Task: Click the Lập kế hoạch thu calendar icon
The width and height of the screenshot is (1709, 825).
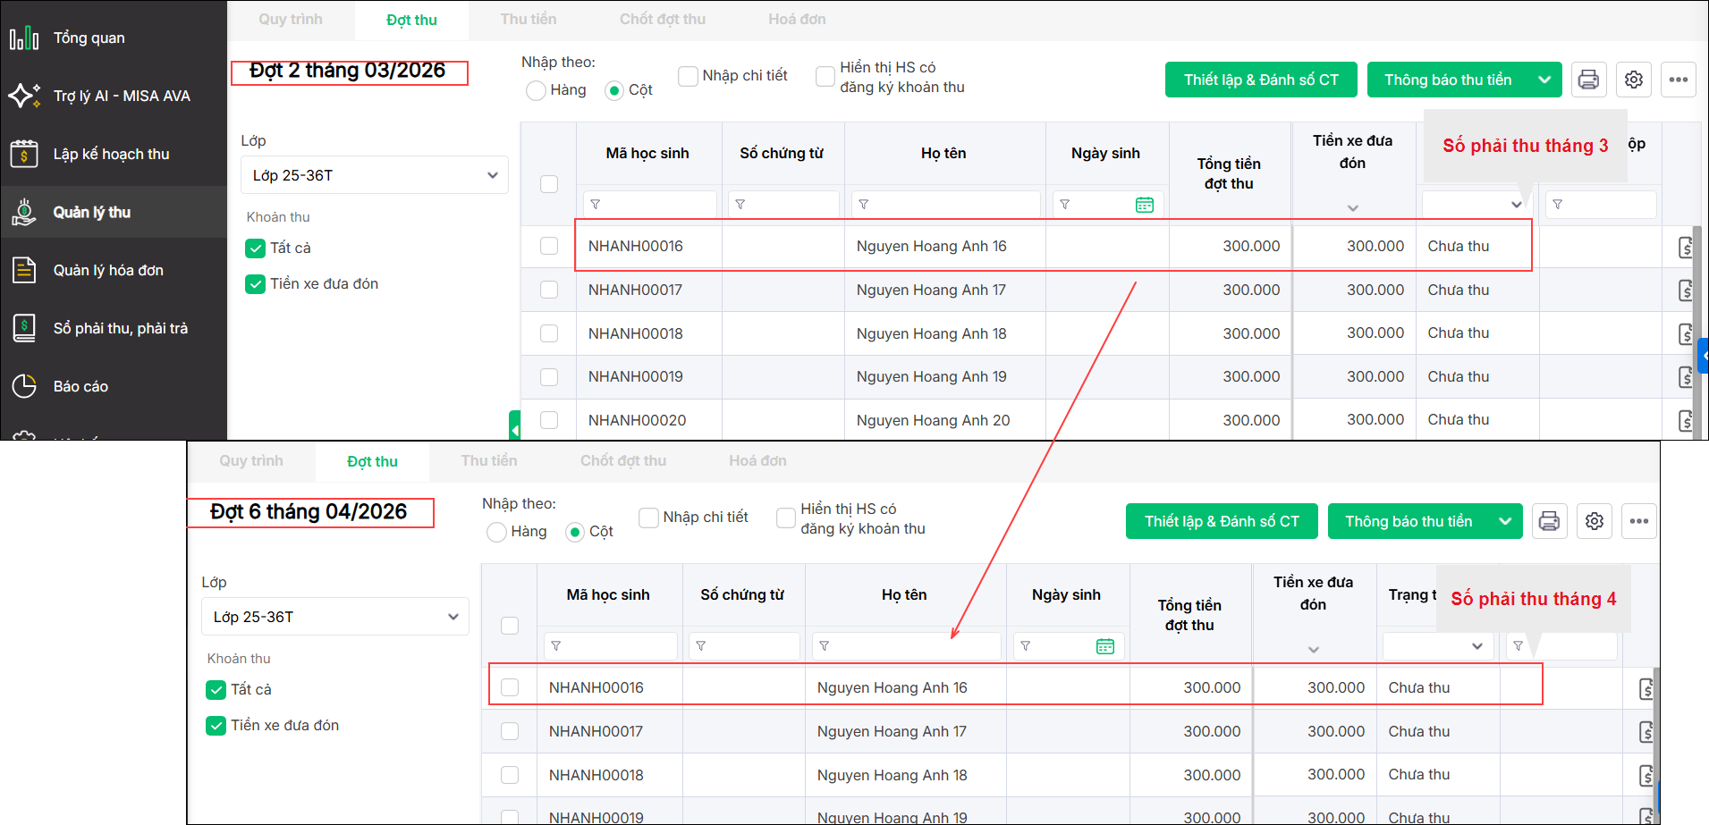Action: [x=24, y=154]
